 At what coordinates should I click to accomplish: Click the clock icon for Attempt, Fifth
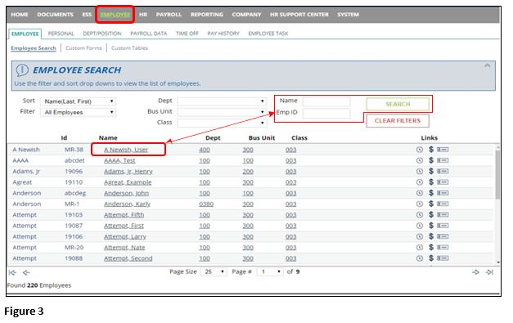point(420,215)
